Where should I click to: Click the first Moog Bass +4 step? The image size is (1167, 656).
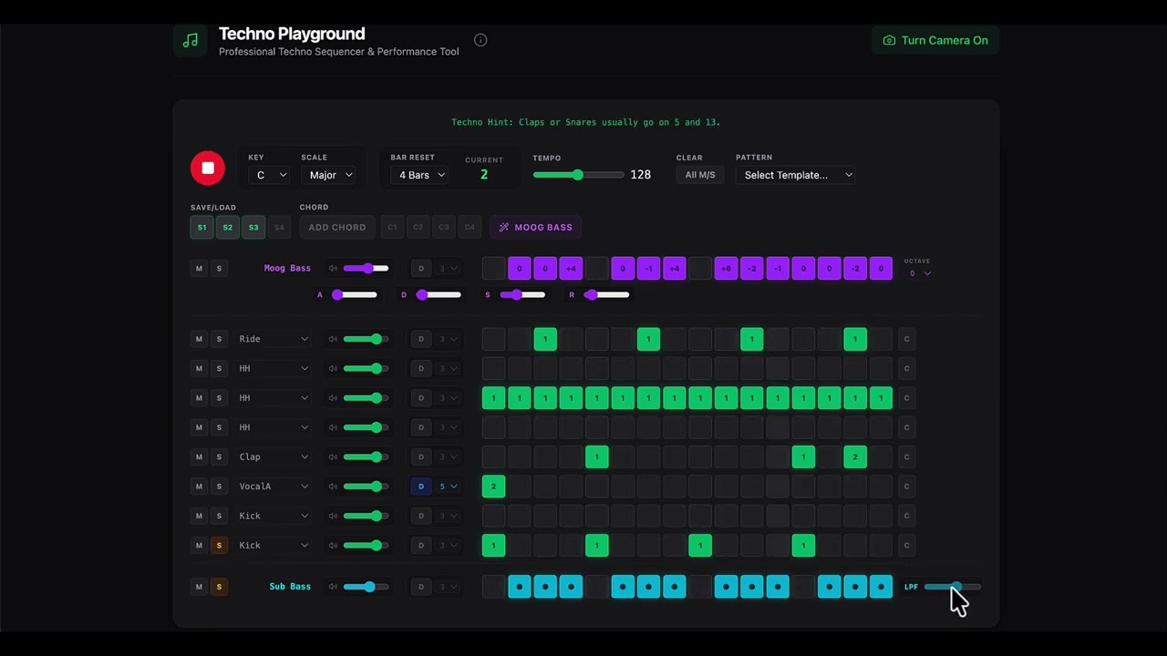[571, 268]
